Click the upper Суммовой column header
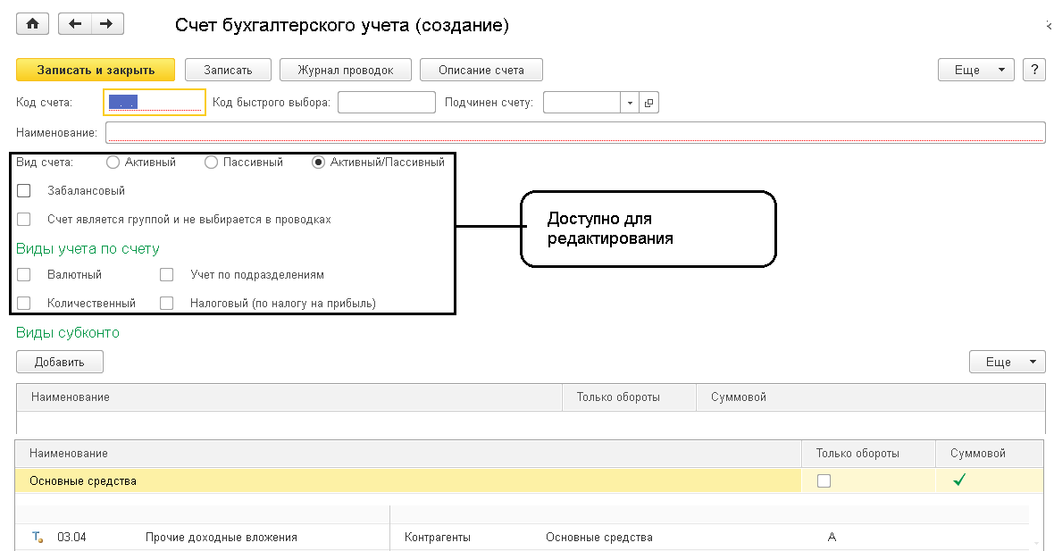Viewport: 1054px width, 551px height. pos(871,397)
